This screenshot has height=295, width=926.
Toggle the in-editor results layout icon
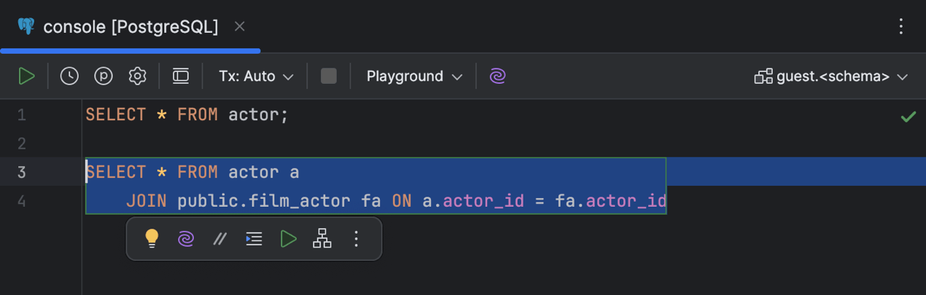point(181,76)
